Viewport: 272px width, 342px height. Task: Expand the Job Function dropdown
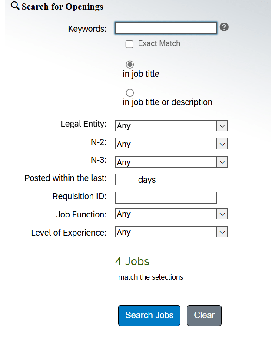coord(171,214)
